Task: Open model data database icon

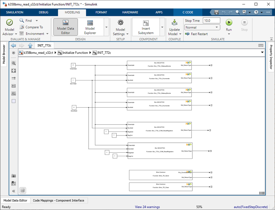Action: pos(23,190)
